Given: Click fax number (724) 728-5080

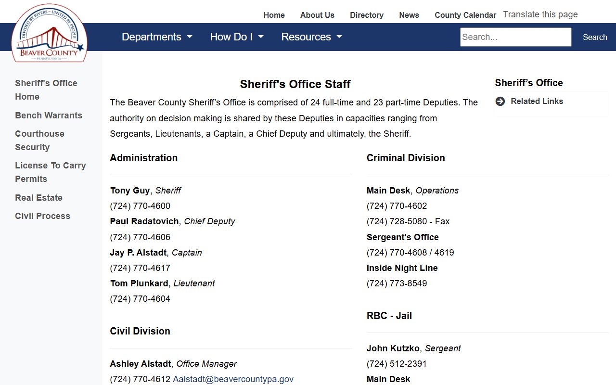Looking at the screenshot, I should tap(408, 221).
